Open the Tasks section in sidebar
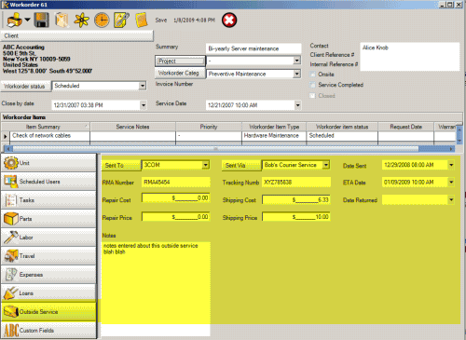 [49, 200]
